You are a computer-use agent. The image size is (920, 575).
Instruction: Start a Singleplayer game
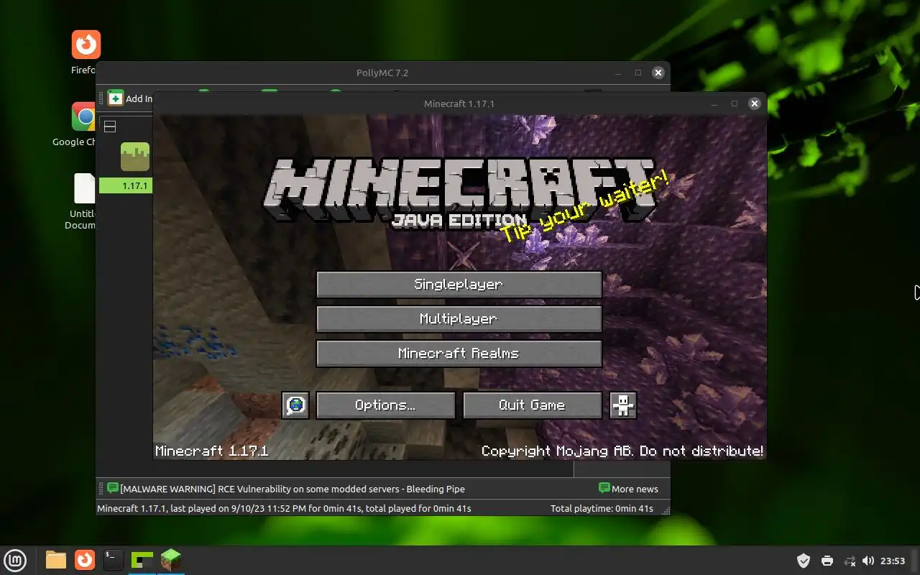[x=459, y=284]
